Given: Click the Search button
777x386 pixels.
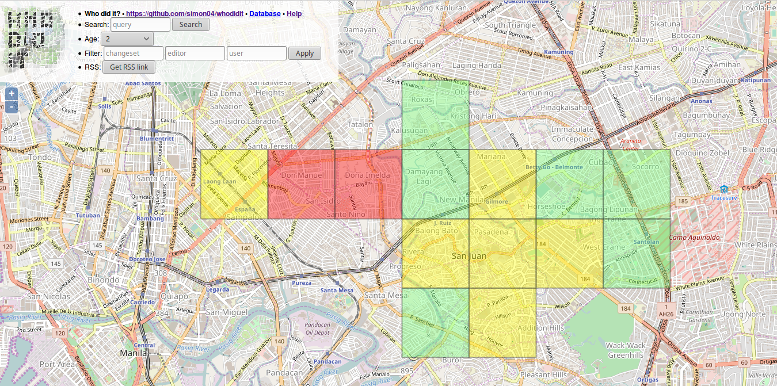Looking at the screenshot, I should click(191, 25).
